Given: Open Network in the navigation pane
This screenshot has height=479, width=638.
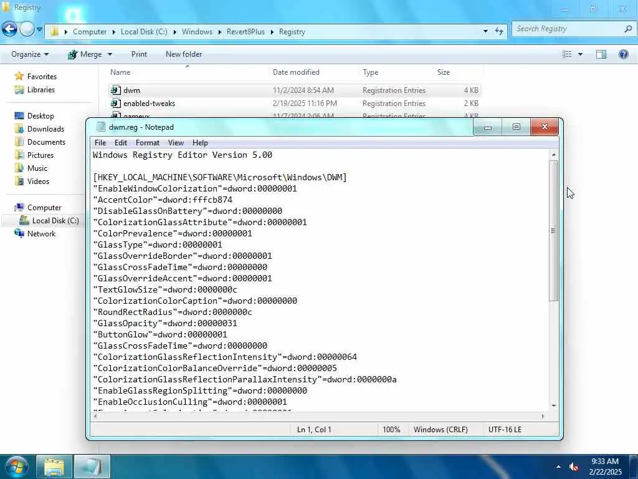Looking at the screenshot, I should 41,234.
